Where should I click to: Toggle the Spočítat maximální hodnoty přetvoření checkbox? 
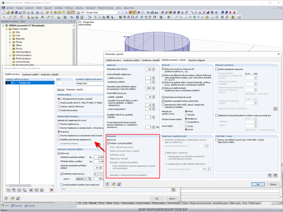coord(163,101)
